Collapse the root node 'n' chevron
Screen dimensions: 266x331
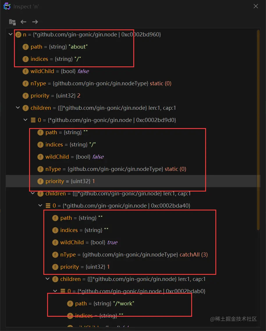click(x=10, y=34)
